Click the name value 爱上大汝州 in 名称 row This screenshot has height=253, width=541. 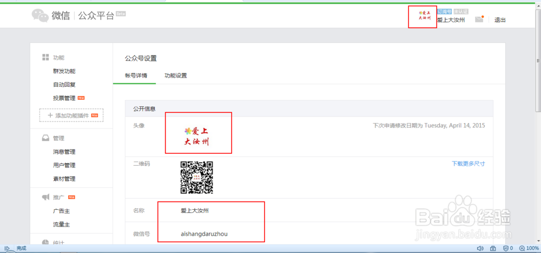point(195,210)
